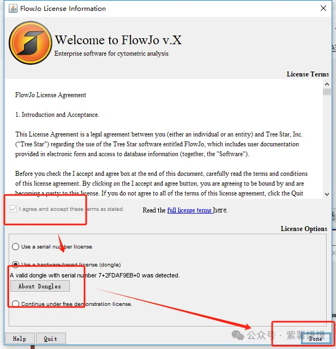Image resolution: width=336 pixels, height=349 pixels.
Task: Select Continue under free demonstration license
Action: point(16,304)
